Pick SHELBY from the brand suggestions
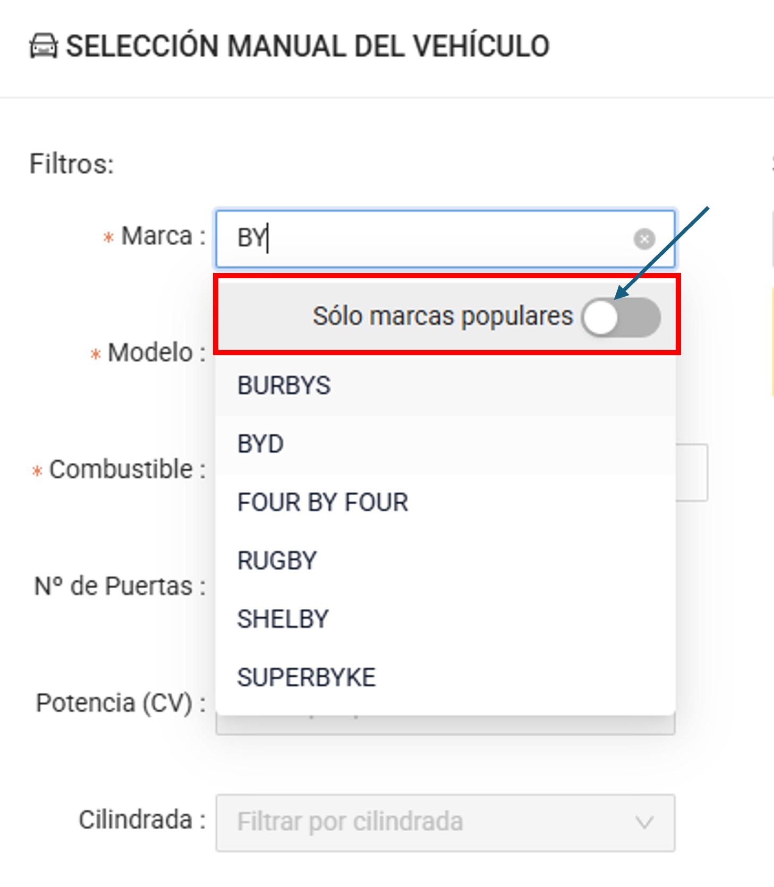The height and width of the screenshot is (887, 774). (445, 619)
